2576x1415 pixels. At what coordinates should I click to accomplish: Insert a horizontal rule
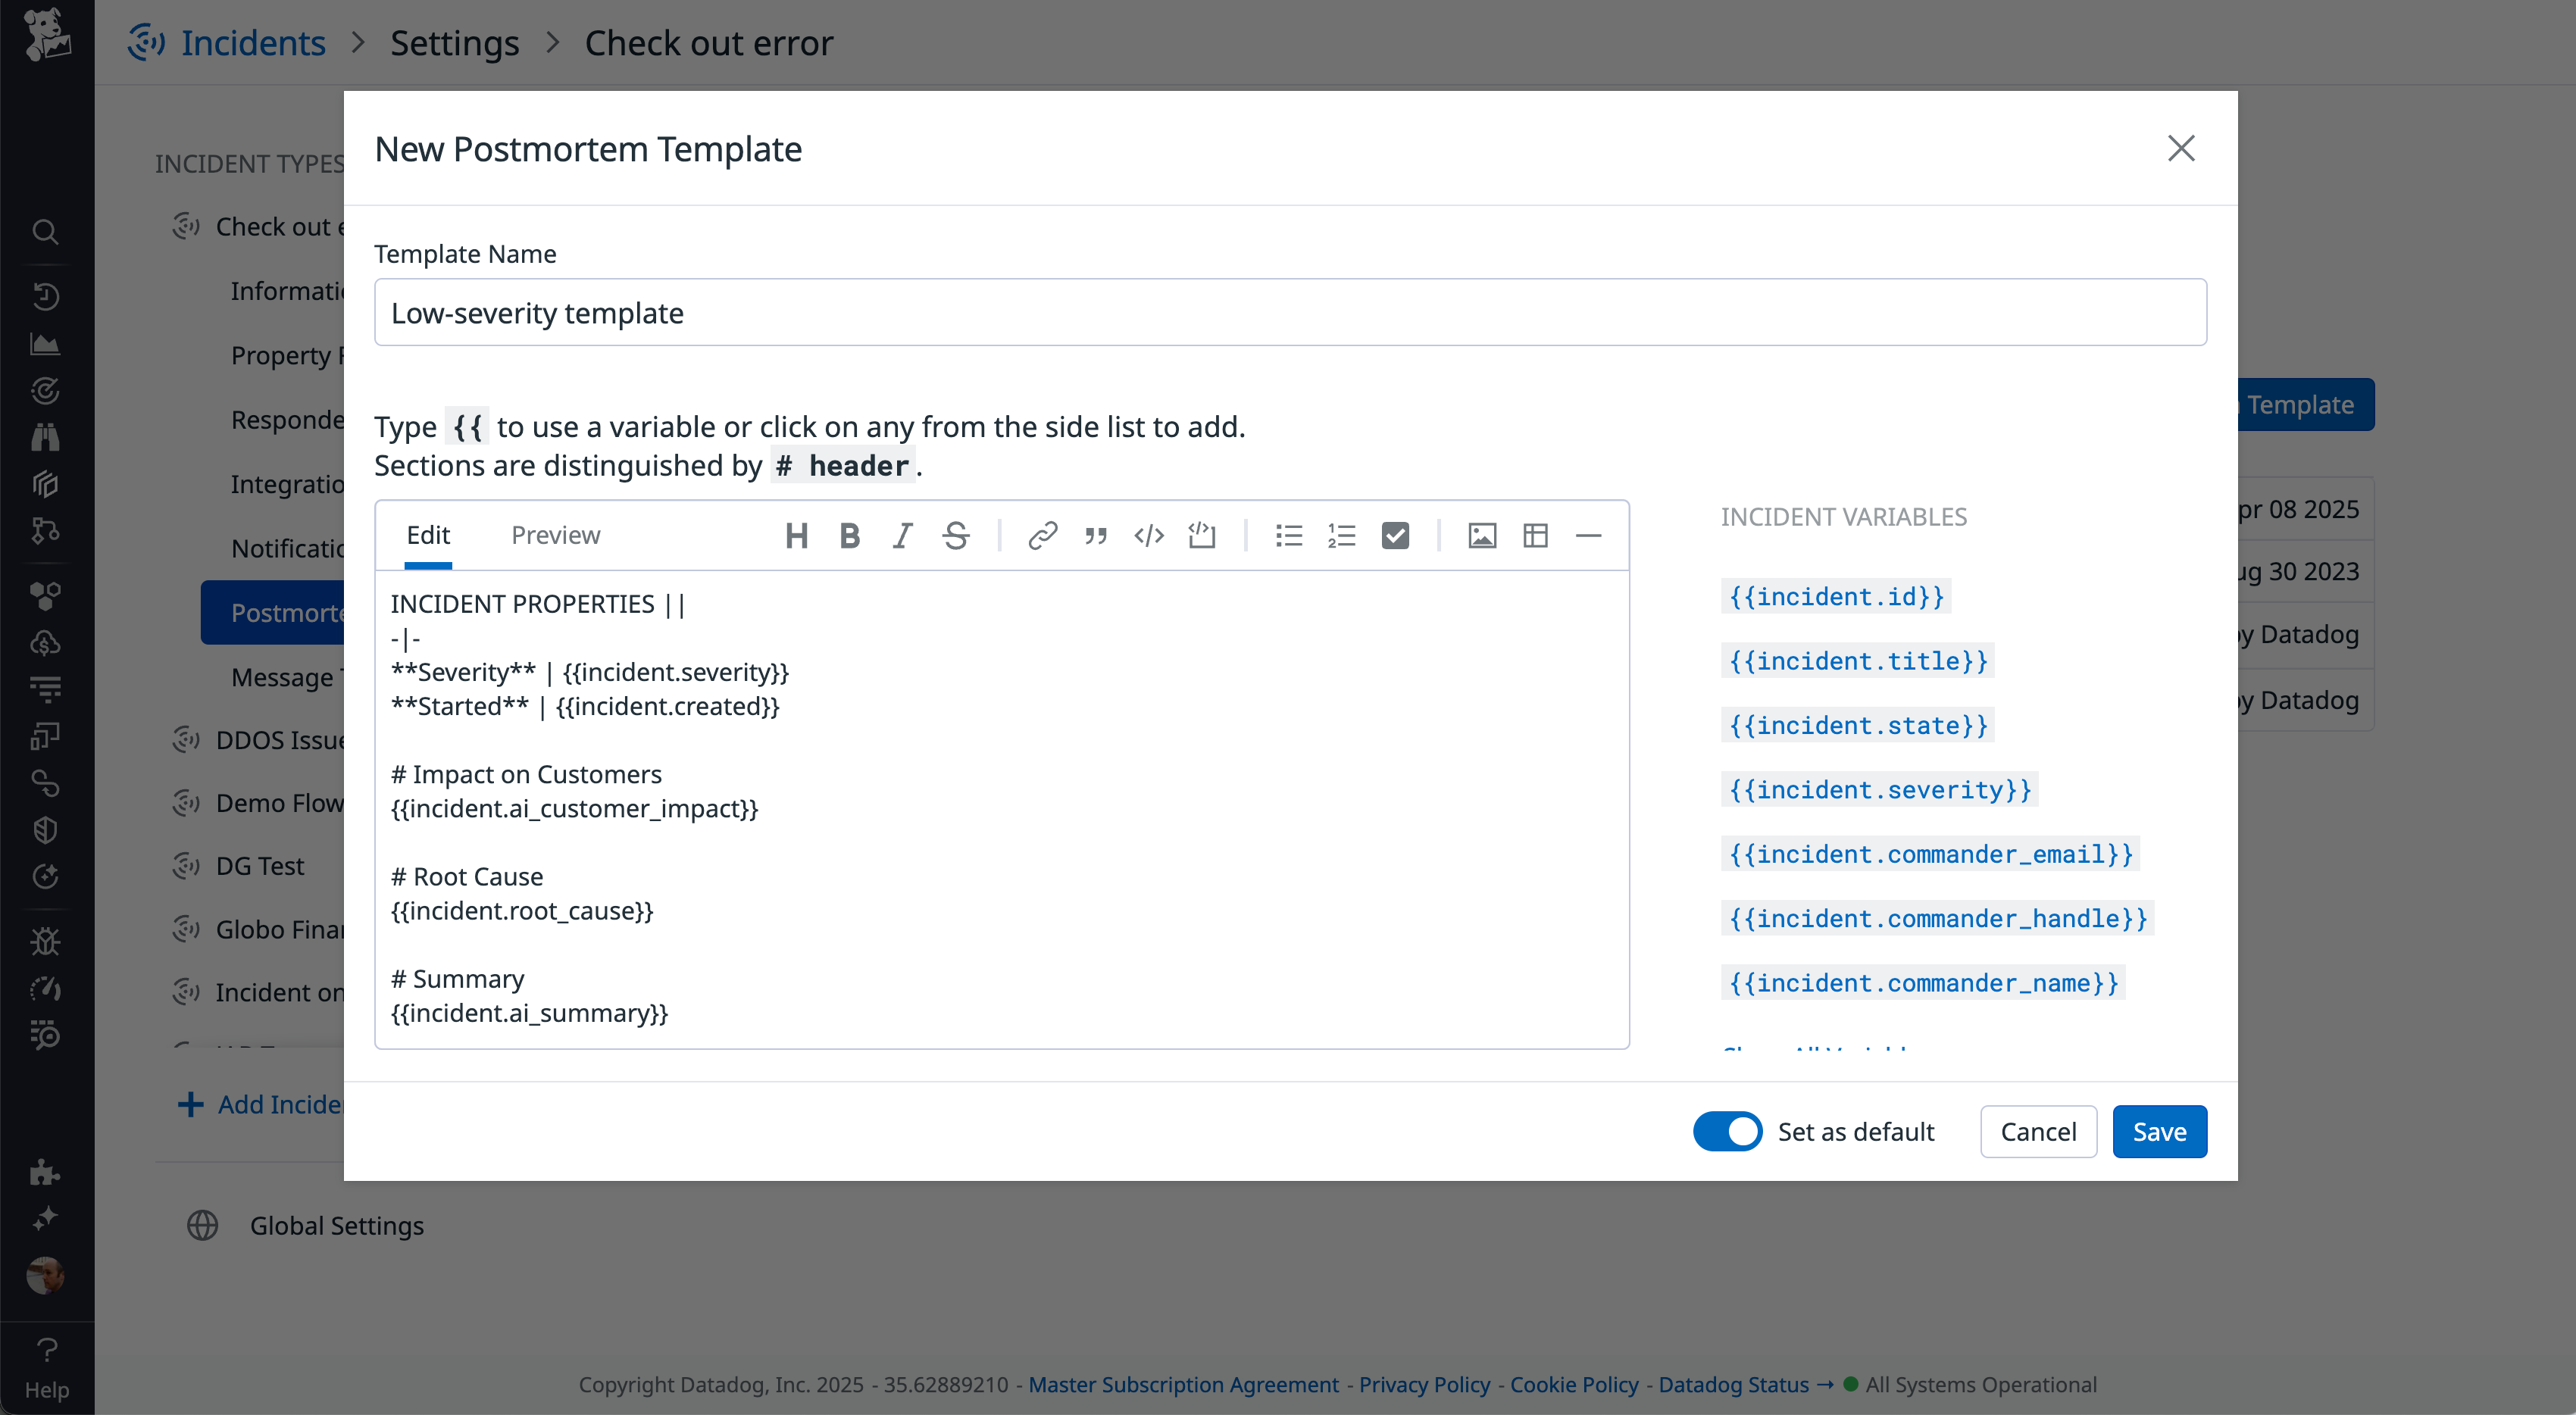pyautogui.click(x=1589, y=536)
